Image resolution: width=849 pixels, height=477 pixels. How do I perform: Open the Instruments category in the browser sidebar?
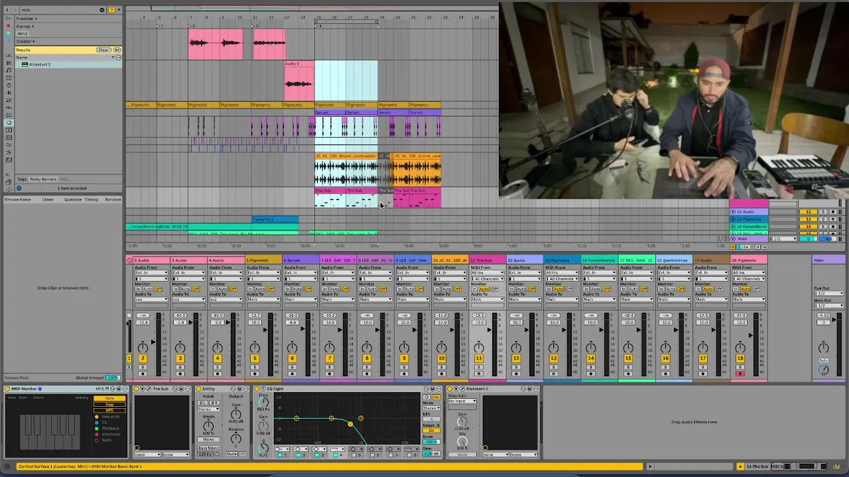pos(9,85)
